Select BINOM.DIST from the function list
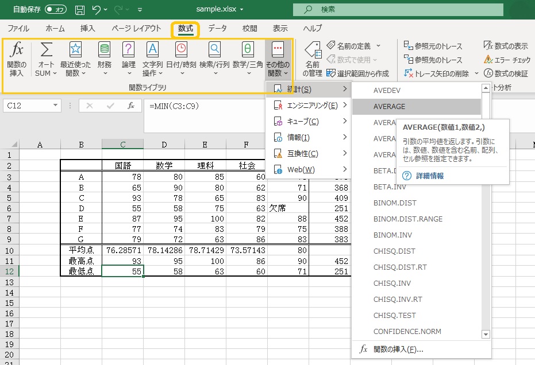The height and width of the screenshot is (365, 535). (395, 203)
